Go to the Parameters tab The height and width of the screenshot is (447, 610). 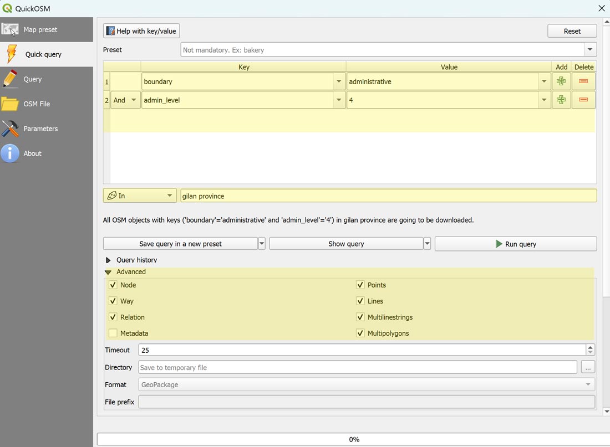46,129
